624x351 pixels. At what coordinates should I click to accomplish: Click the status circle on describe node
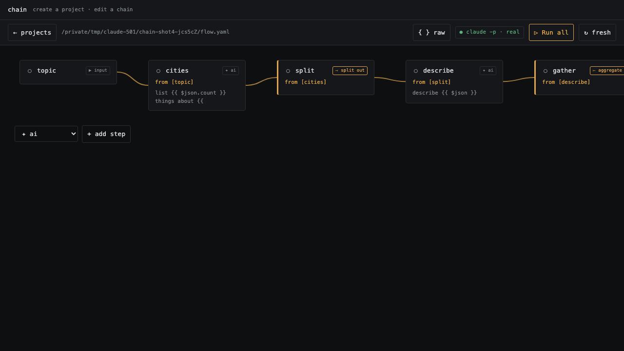click(416, 71)
